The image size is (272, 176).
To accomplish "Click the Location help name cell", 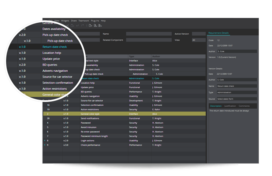I will point(88,83).
